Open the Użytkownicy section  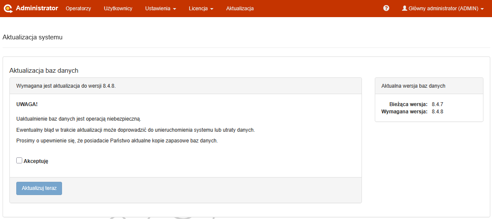click(x=118, y=9)
